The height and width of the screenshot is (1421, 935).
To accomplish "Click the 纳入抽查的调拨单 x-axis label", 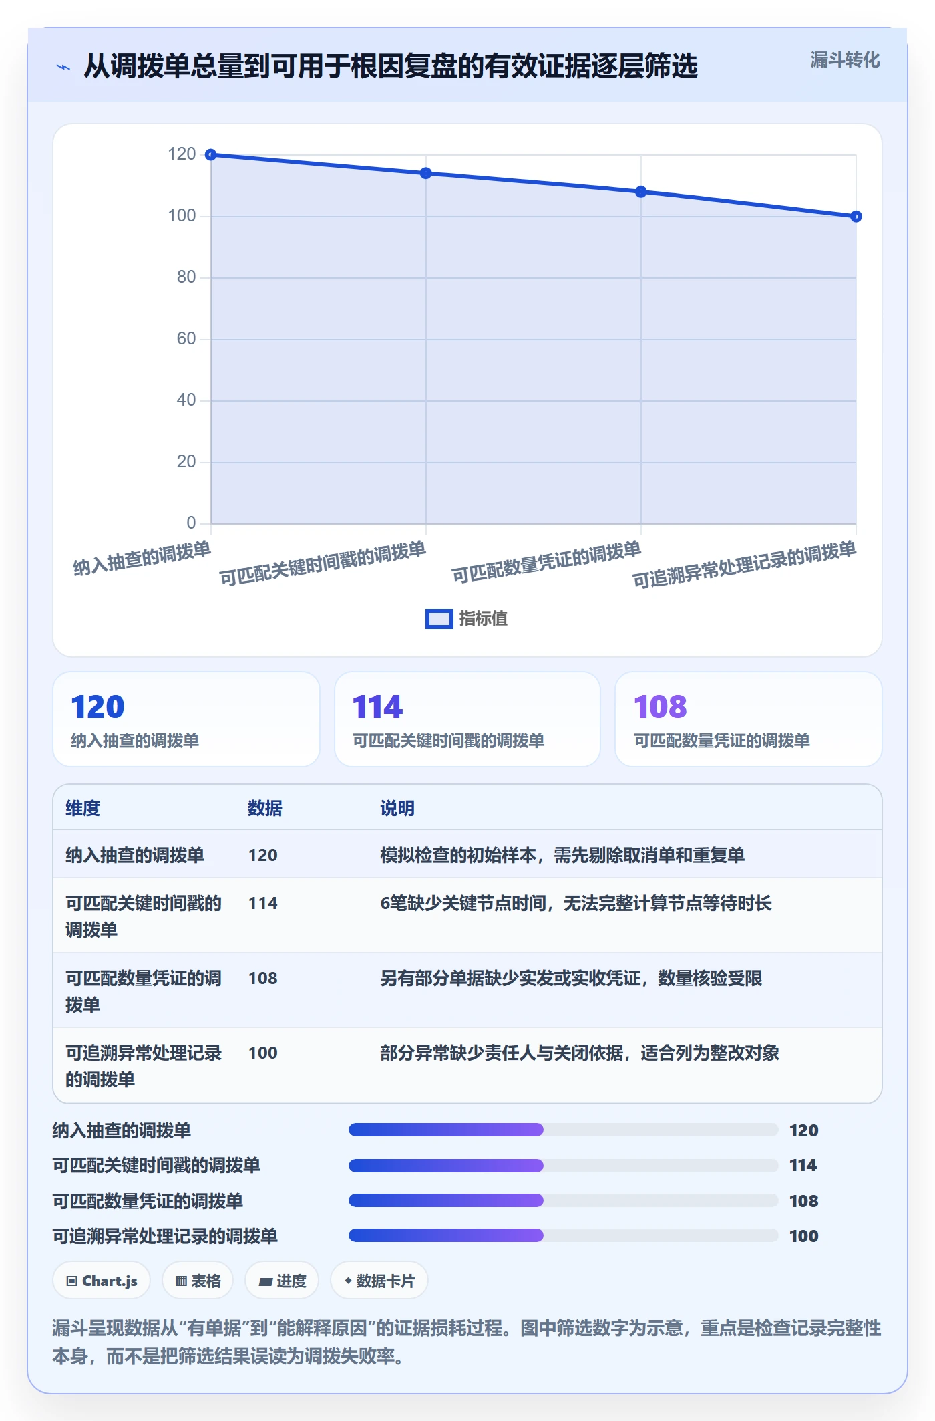I will click(142, 558).
